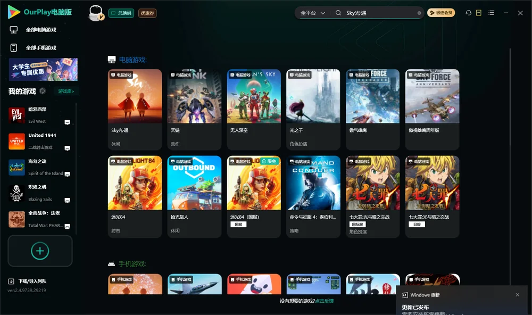Click the search magnifier icon
This screenshot has width=532, height=315.
(338, 13)
